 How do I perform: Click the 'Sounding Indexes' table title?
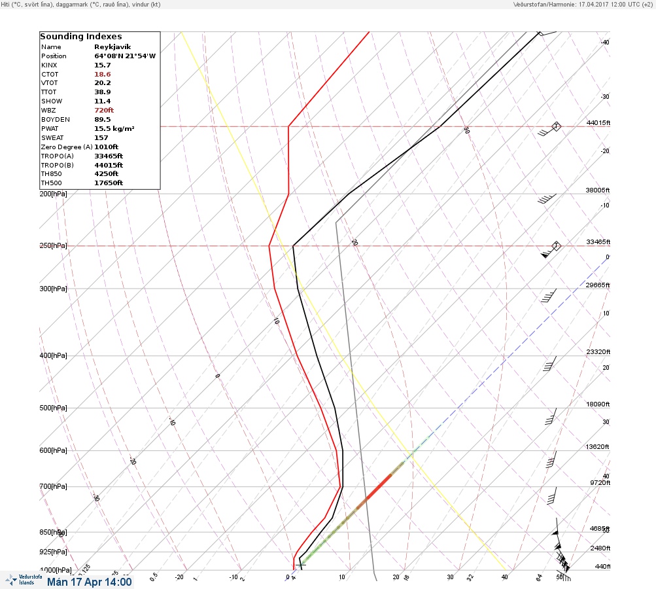81,37
